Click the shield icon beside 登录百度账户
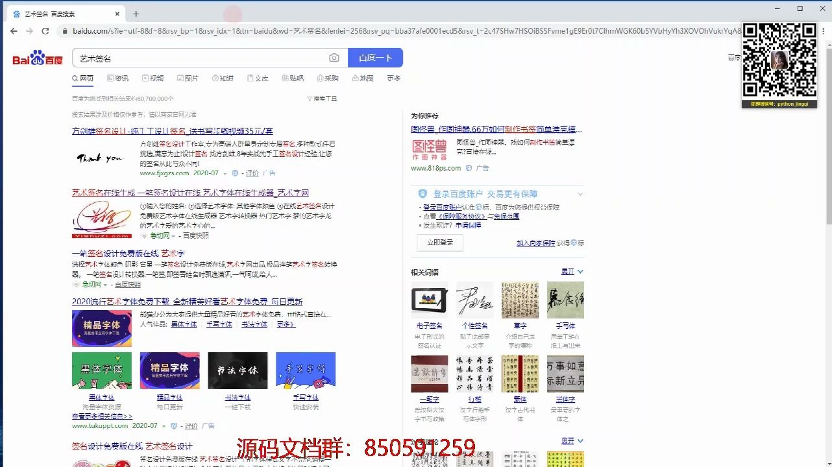This screenshot has height=467, width=832. (x=422, y=194)
